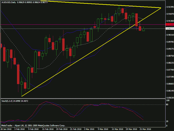Image resolution: width=174 pixels, height=131 pixels.
Task: Select price level 0.89275 on axis
Action: (x=170, y=49)
